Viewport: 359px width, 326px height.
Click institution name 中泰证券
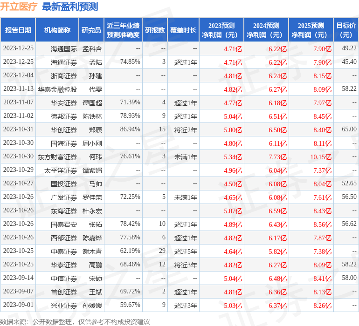(x=64, y=251)
